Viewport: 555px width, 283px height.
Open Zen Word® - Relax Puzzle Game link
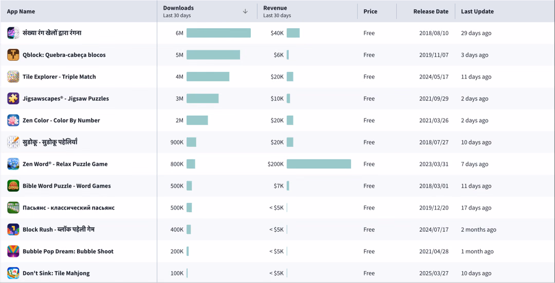(65, 164)
